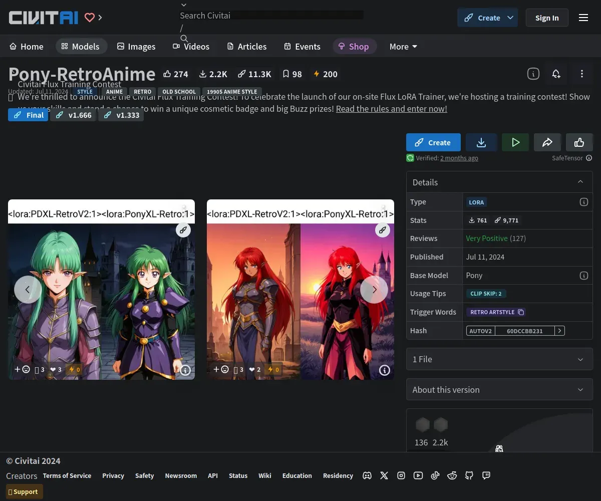Open the Create dropdown arrow in the header
Viewport: 601px width, 501px height.
tap(510, 18)
